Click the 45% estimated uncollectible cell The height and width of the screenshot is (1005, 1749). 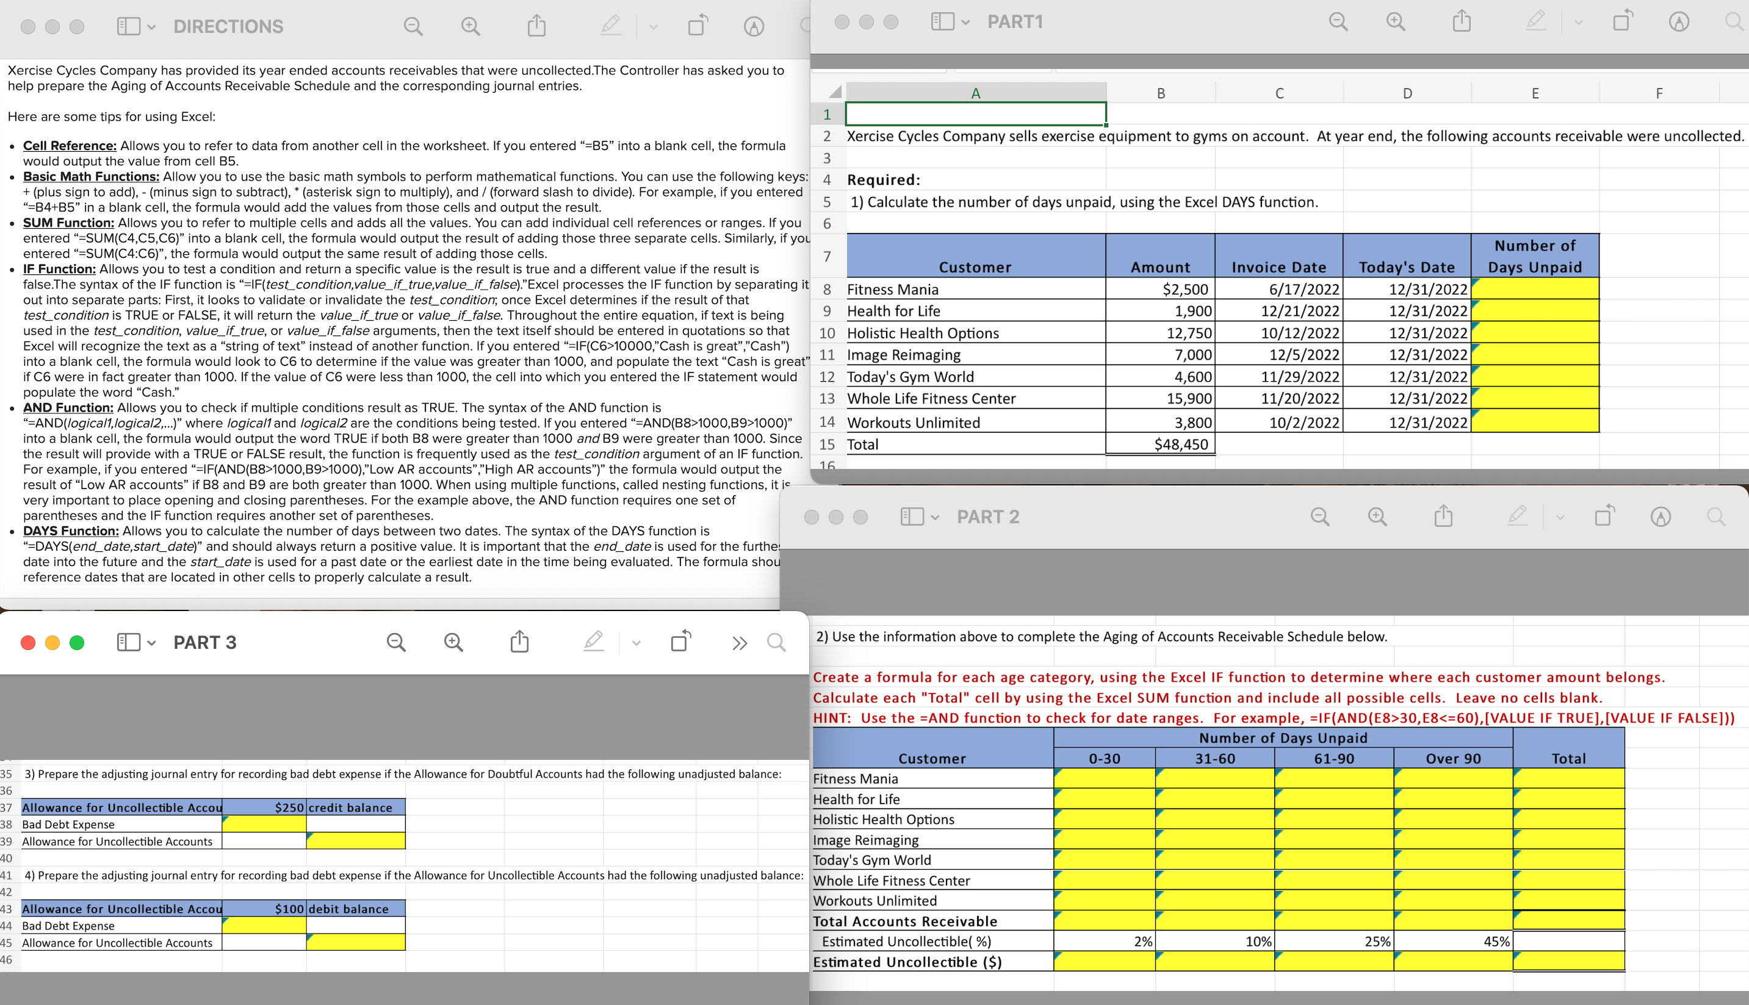click(x=1454, y=942)
